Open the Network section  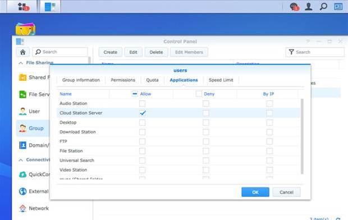(x=33, y=208)
